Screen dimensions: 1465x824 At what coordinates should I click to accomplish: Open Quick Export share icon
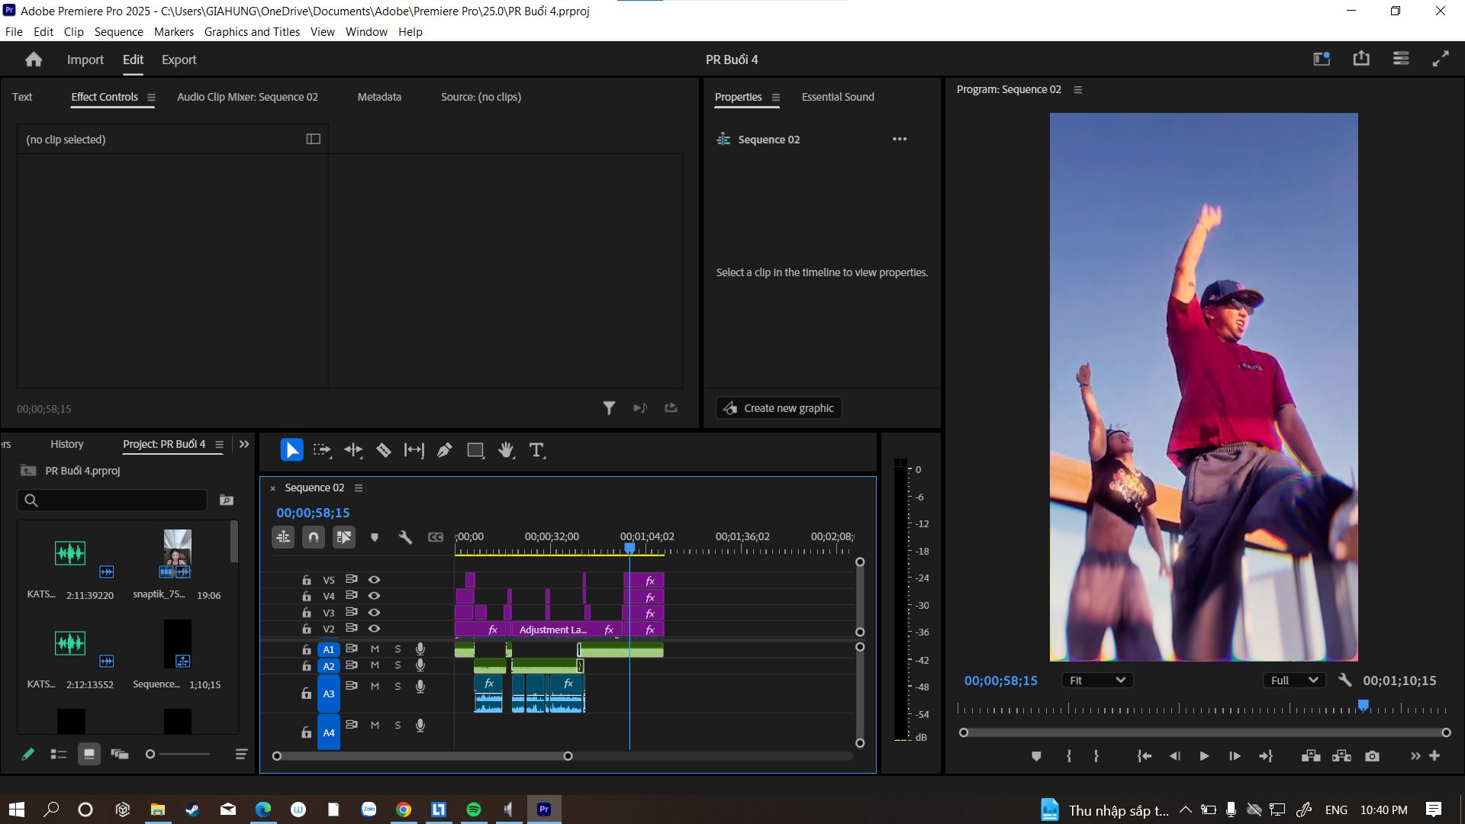click(1361, 59)
